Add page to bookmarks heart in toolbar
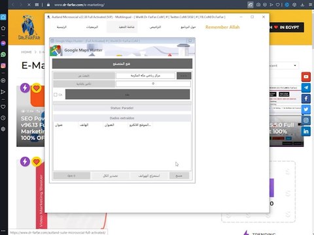314x235 pixels. point(278,5)
